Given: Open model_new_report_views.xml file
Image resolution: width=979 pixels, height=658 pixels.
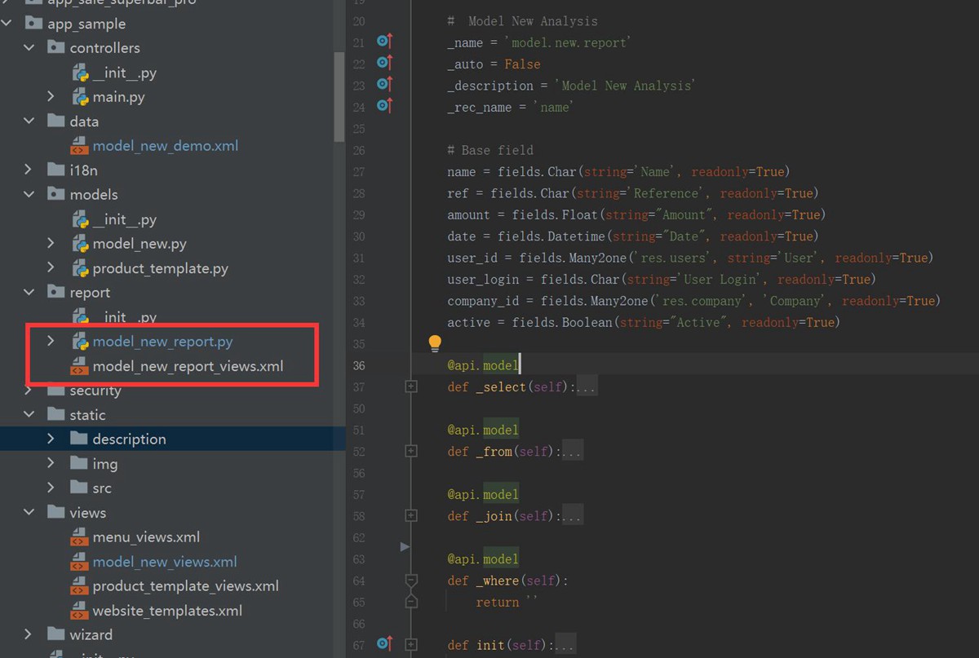Looking at the screenshot, I should click(x=188, y=366).
